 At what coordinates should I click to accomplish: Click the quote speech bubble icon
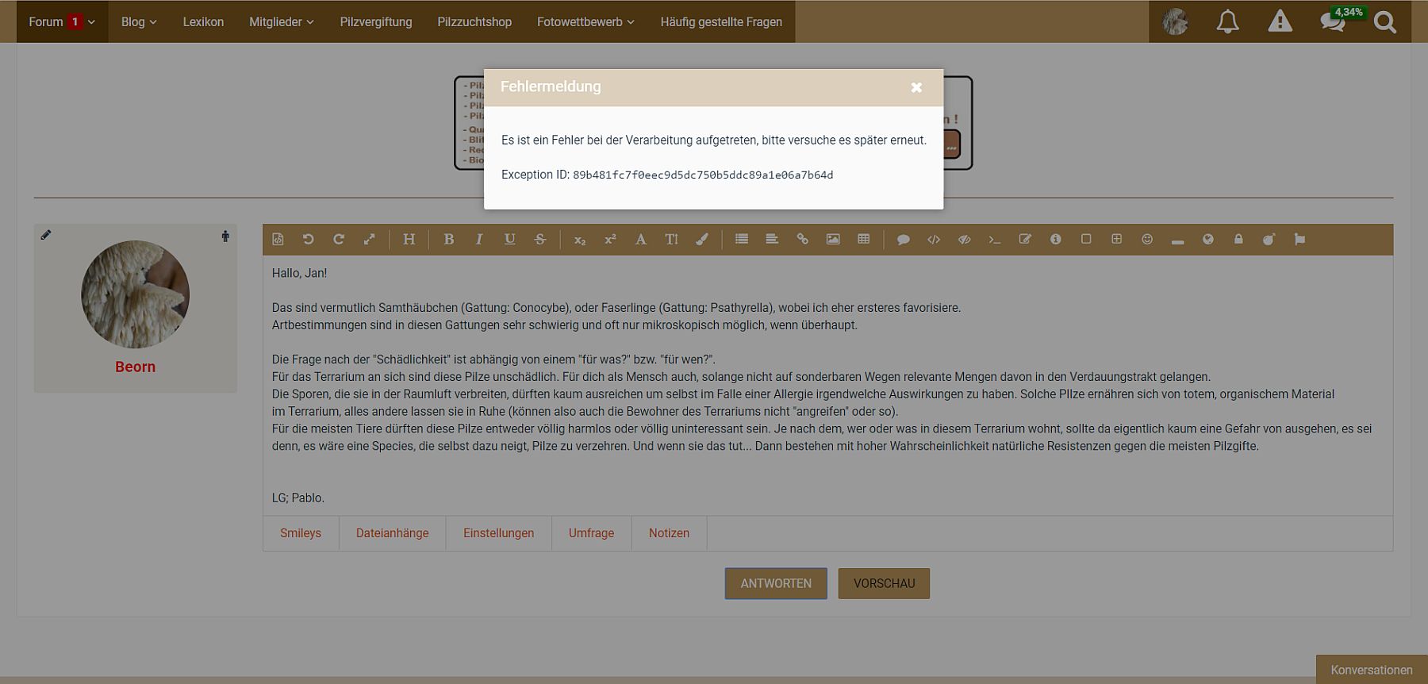[903, 240]
